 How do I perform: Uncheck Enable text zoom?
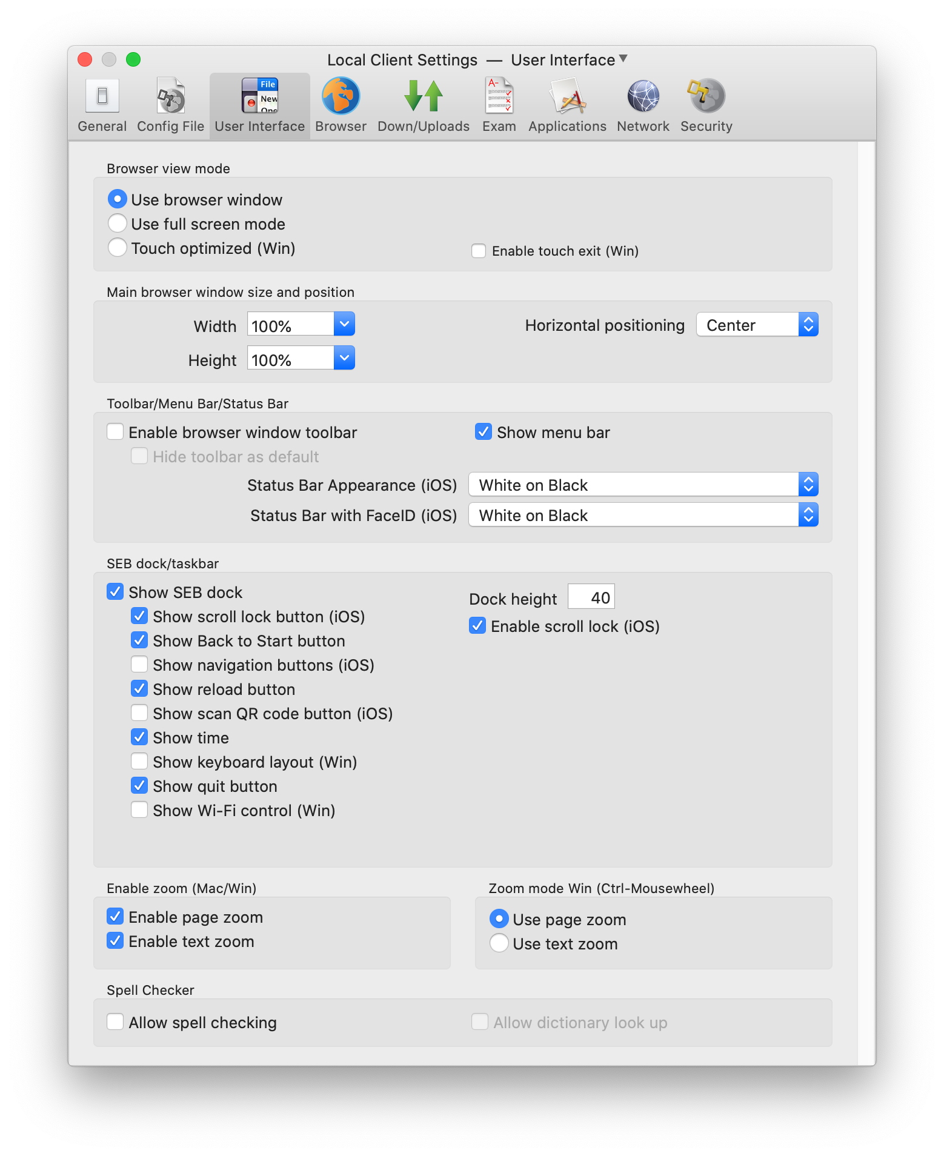(x=115, y=941)
